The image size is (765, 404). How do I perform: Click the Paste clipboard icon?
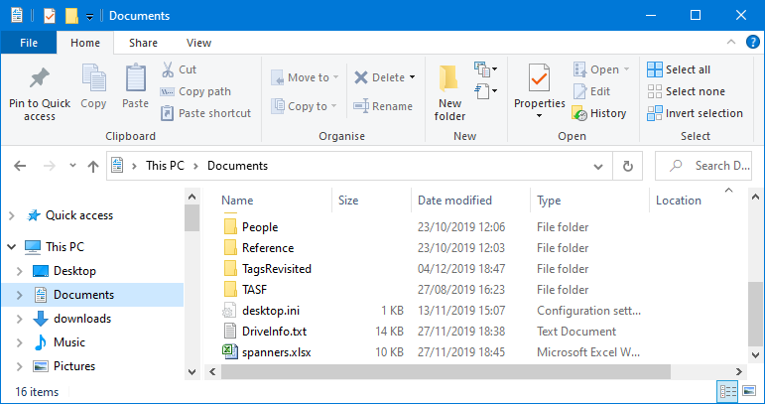click(135, 78)
